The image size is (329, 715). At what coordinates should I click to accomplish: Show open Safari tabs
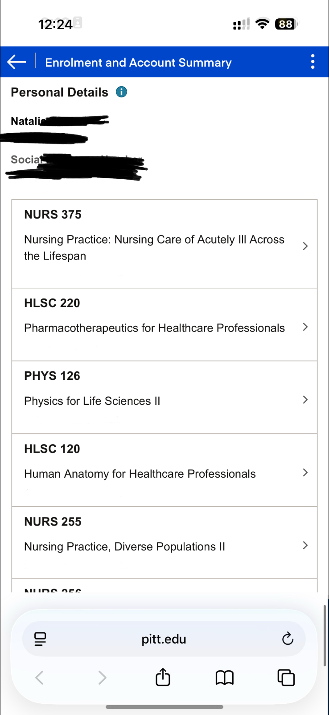[x=286, y=677]
